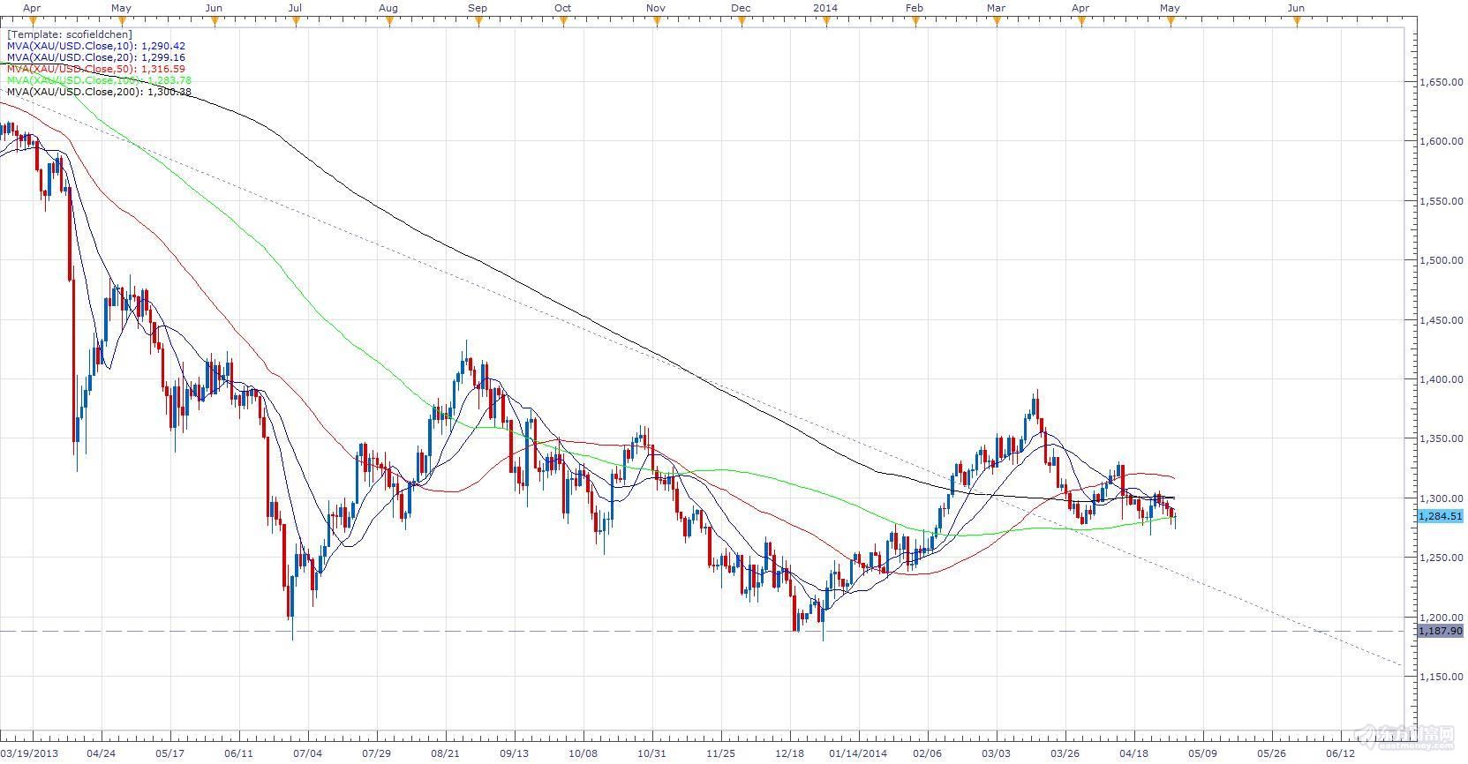Image resolution: width=1468 pixels, height=764 pixels.
Task: Click the 1,150.00 price axis label
Action: 1441,677
